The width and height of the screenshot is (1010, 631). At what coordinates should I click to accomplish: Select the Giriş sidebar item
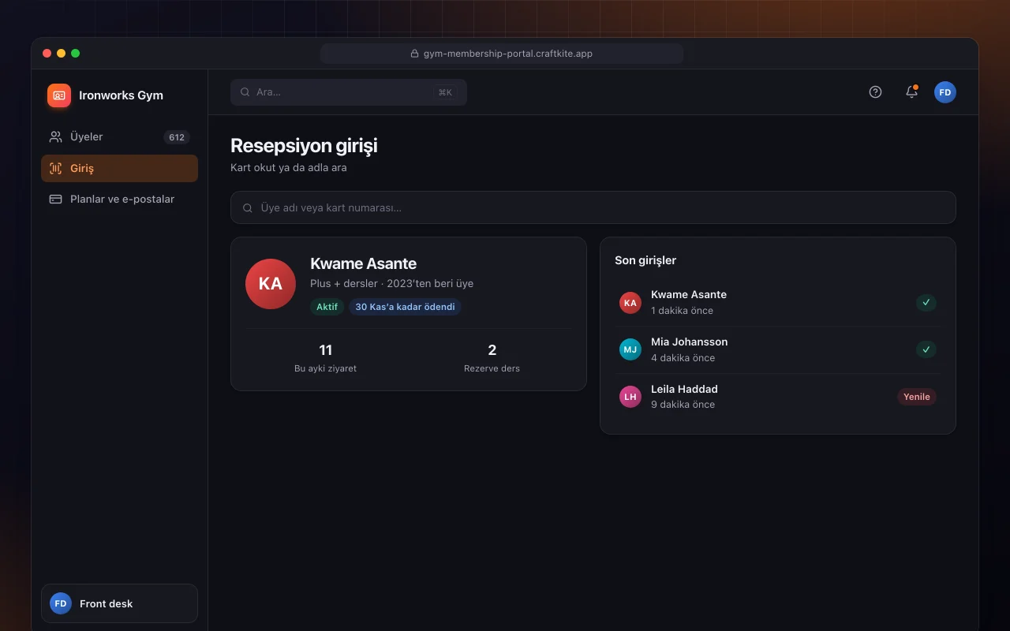(x=119, y=168)
